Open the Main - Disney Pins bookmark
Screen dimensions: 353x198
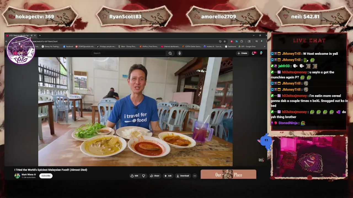click(x=127, y=46)
